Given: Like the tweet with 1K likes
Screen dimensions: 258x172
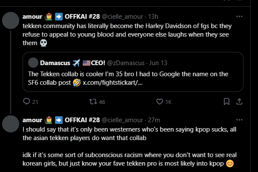Looking at the screenshot, I should point(160,102).
